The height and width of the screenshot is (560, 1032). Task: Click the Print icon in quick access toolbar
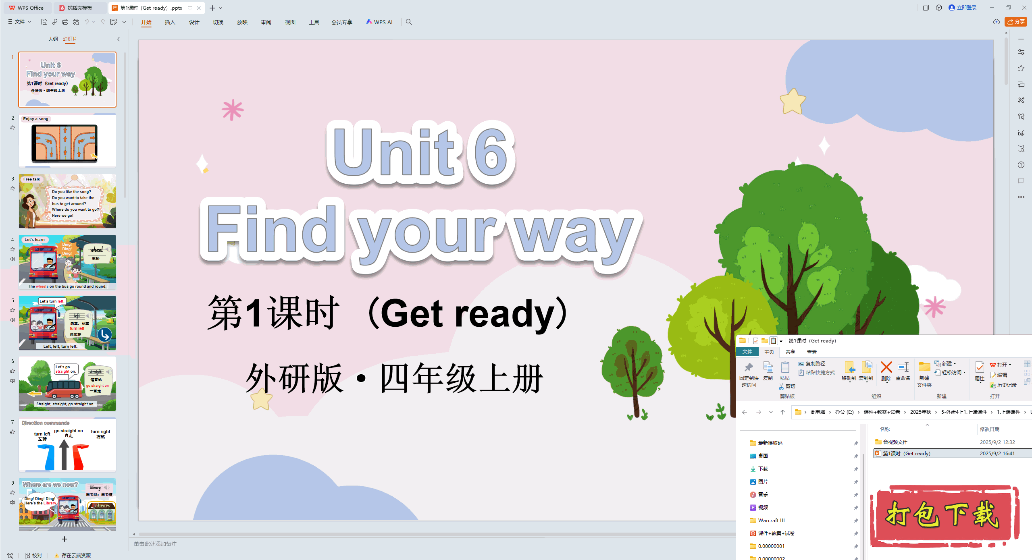(x=65, y=22)
